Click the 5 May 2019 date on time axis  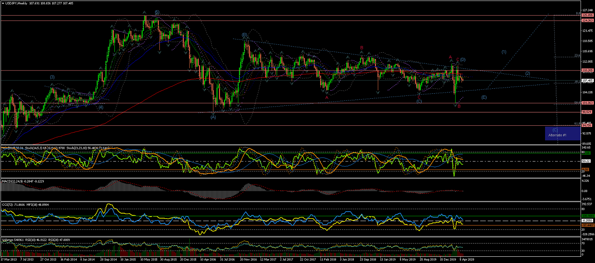[x=407, y=260]
